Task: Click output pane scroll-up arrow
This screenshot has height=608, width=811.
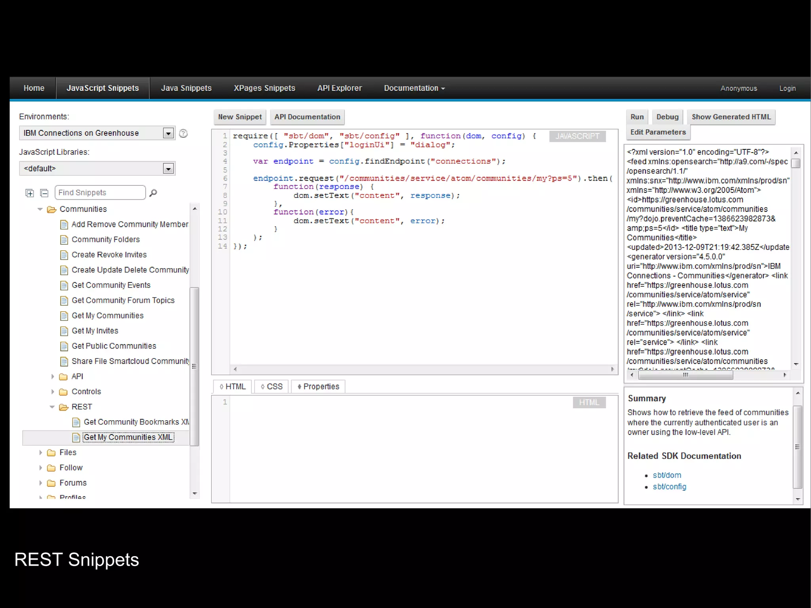Action: click(x=796, y=153)
